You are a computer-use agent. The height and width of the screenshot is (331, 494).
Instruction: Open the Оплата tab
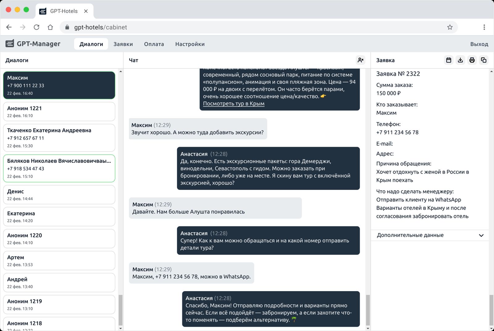click(154, 44)
